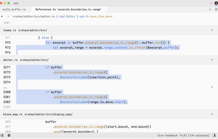Viewport: 218px width, 139px height.
Task: Click the crates/editor/src/display_map/ path
Action: pyautogui.click(x=49, y=114)
